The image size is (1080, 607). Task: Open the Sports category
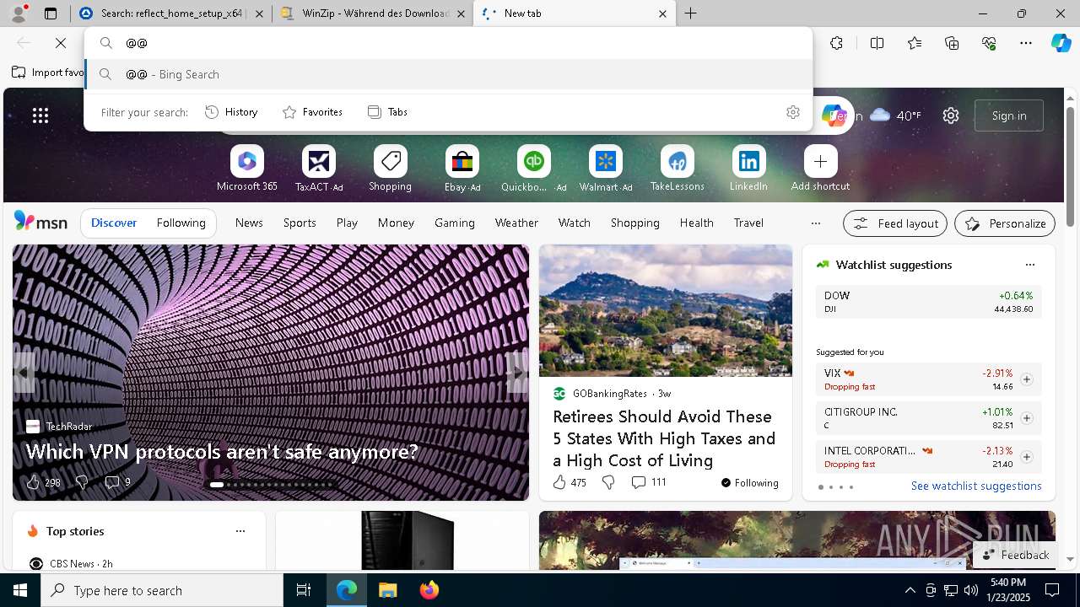tap(300, 223)
